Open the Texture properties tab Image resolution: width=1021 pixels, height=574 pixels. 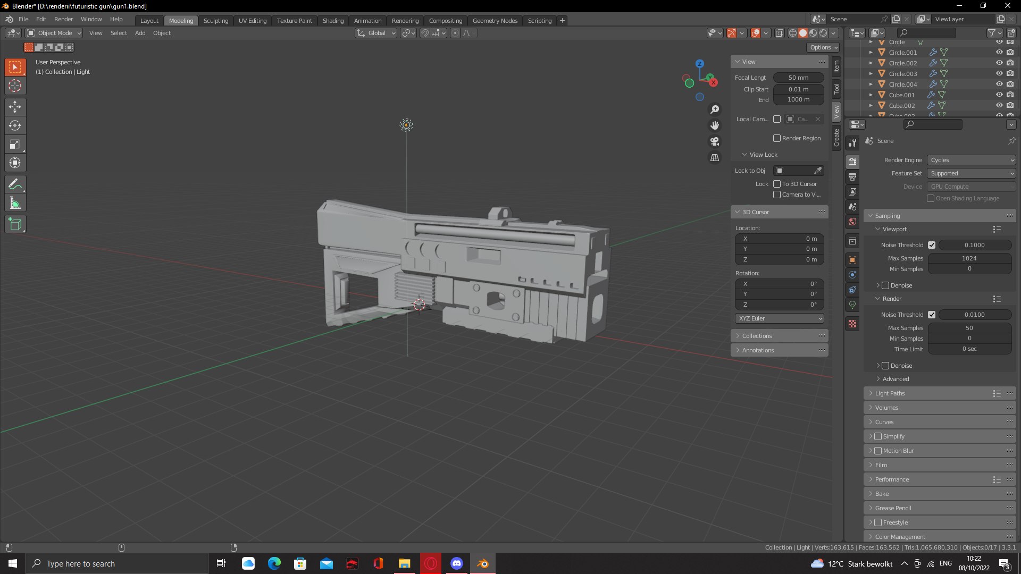852,324
